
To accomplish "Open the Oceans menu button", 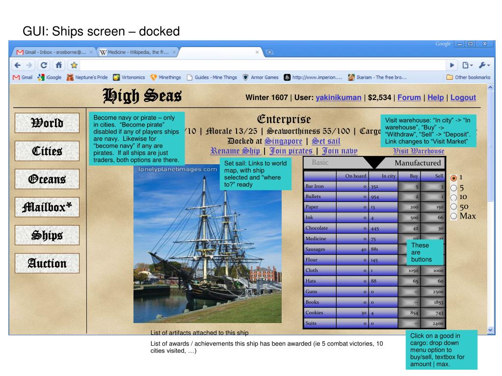I will [x=47, y=179].
